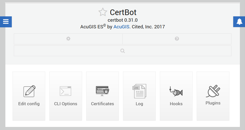This screenshot has width=245, height=130.
Task: Click the CertBot module title heading
Action: tap(123, 12)
